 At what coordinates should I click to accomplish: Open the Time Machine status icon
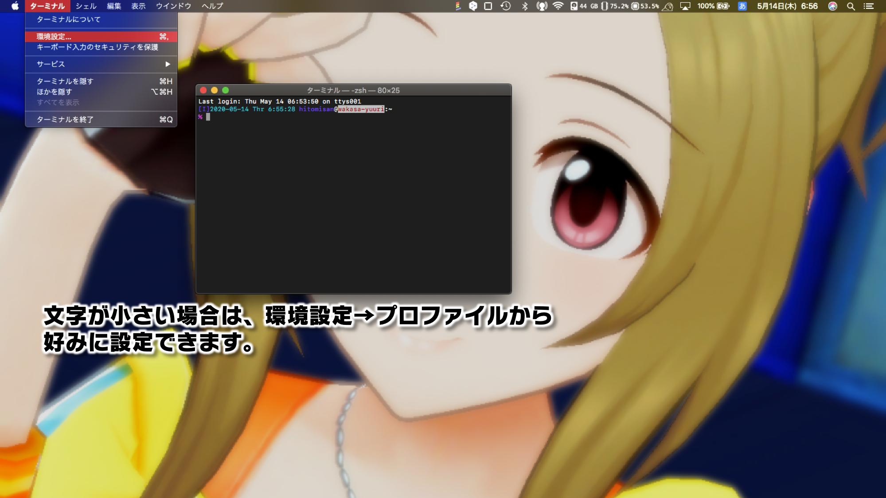point(506,6)
